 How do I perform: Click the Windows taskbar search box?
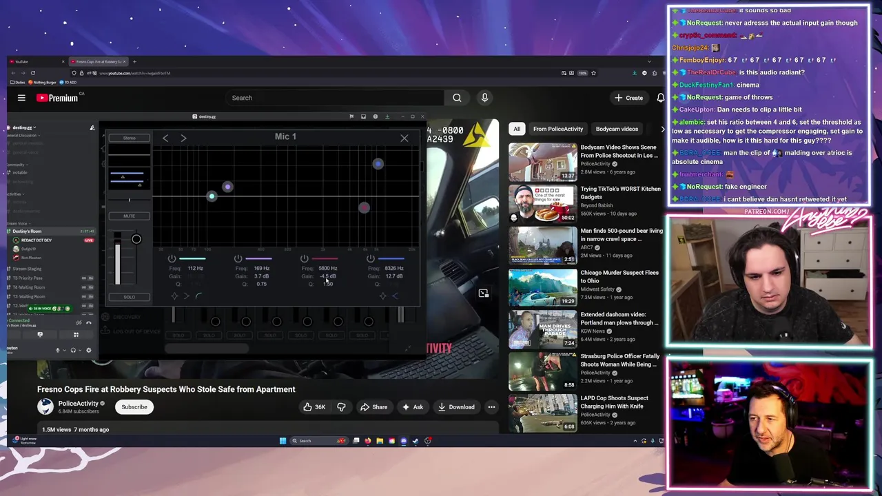click(x=318, y=441)
